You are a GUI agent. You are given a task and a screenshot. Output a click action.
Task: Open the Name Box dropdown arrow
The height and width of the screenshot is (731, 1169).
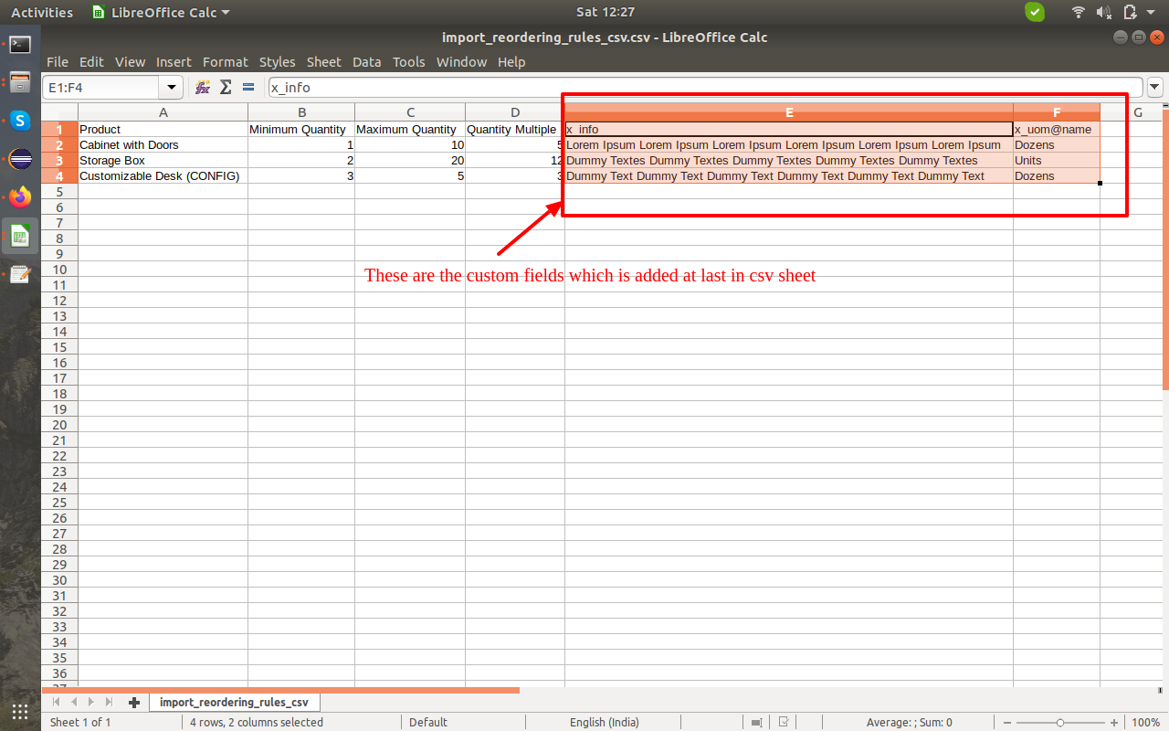pyautogui.click(x=172, y=88)
